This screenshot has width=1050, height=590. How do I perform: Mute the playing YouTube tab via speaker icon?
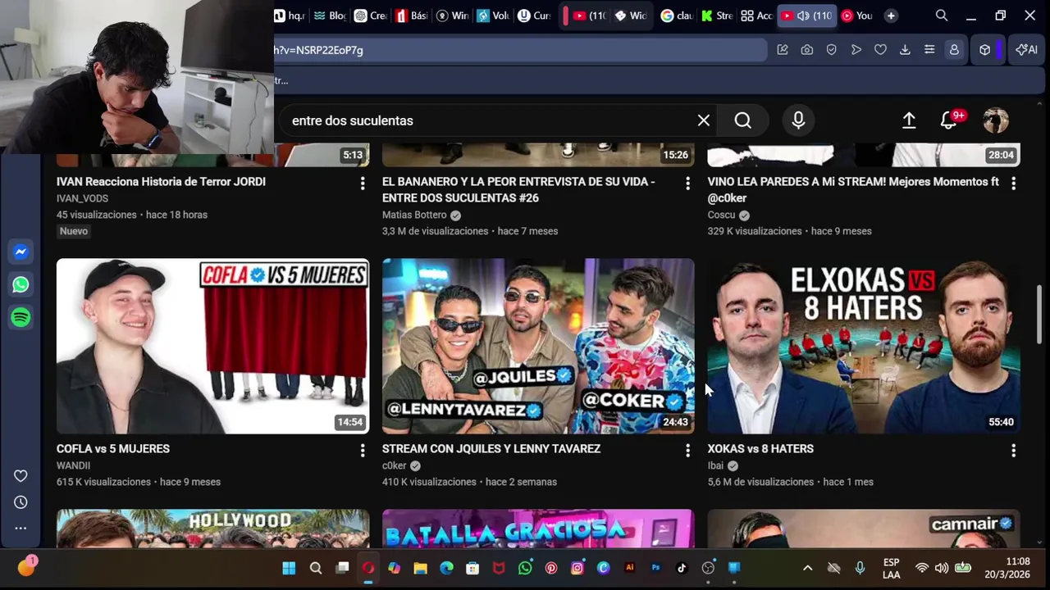point(803,16)
